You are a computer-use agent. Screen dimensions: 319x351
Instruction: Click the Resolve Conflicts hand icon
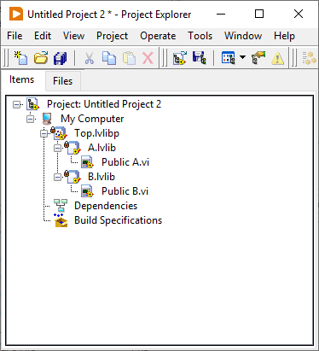(x=258, y=58)
